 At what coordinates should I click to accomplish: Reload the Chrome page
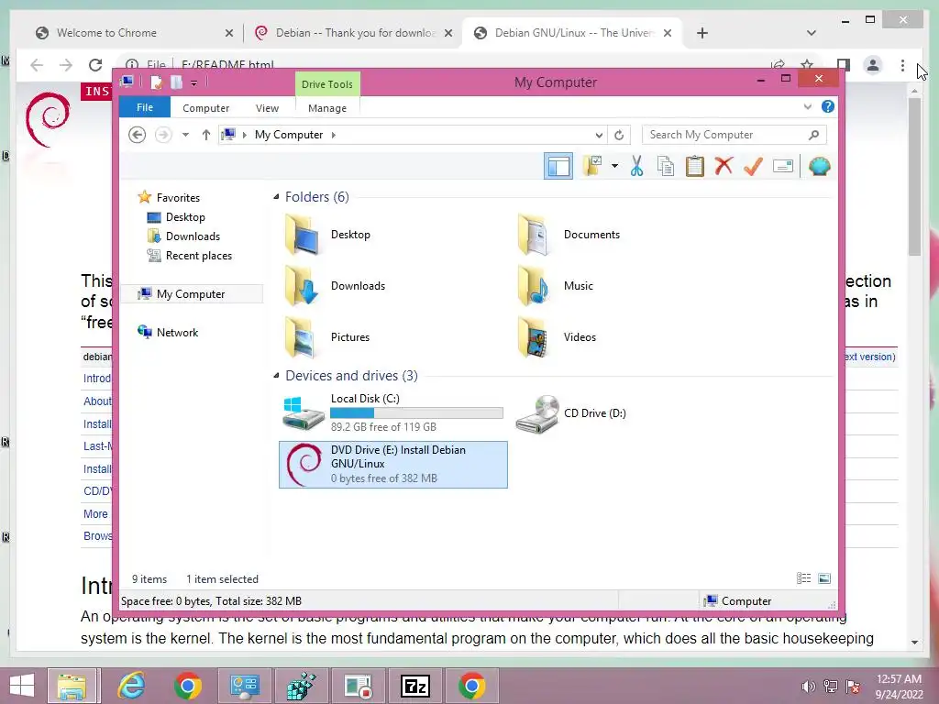pos(95,65)
